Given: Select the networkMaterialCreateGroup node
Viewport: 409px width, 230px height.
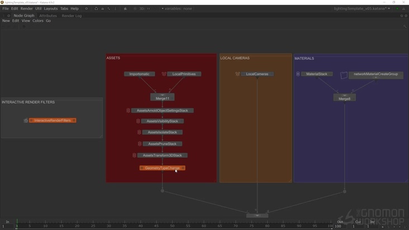Looking at the screenshot, I should click(375, 74).
